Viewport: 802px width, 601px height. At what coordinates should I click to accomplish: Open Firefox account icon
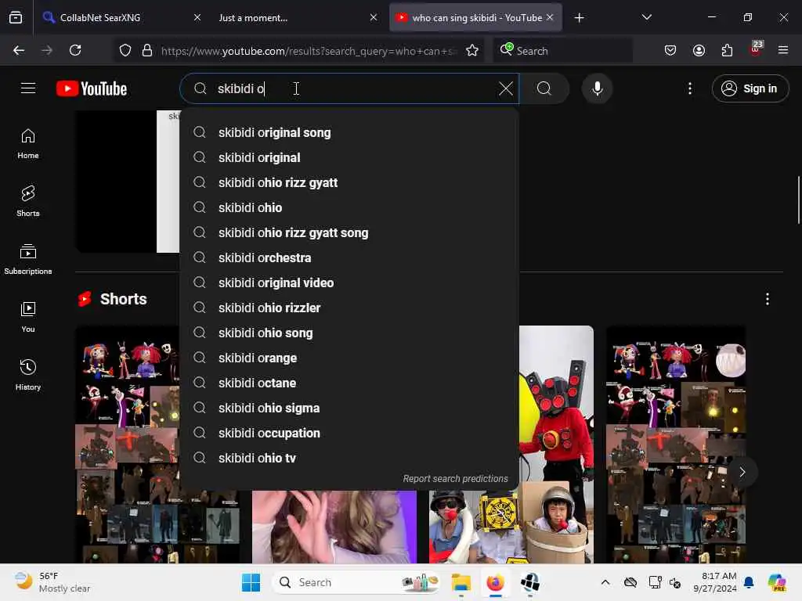pyautogui.click(x=699, y=50)
